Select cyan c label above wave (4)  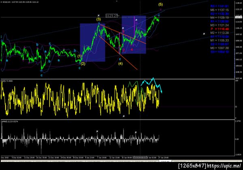[120, 59]
